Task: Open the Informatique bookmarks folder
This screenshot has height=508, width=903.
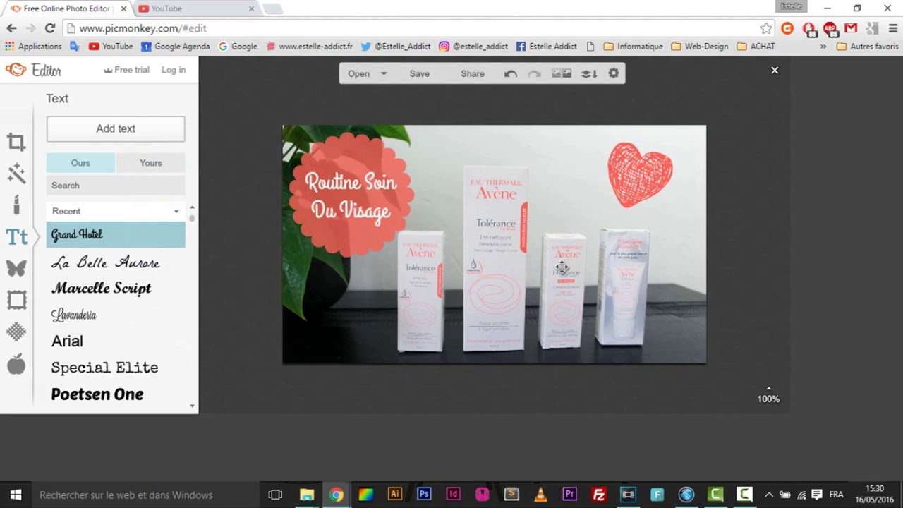Action: pyautogui.click(x=634, y=47)
